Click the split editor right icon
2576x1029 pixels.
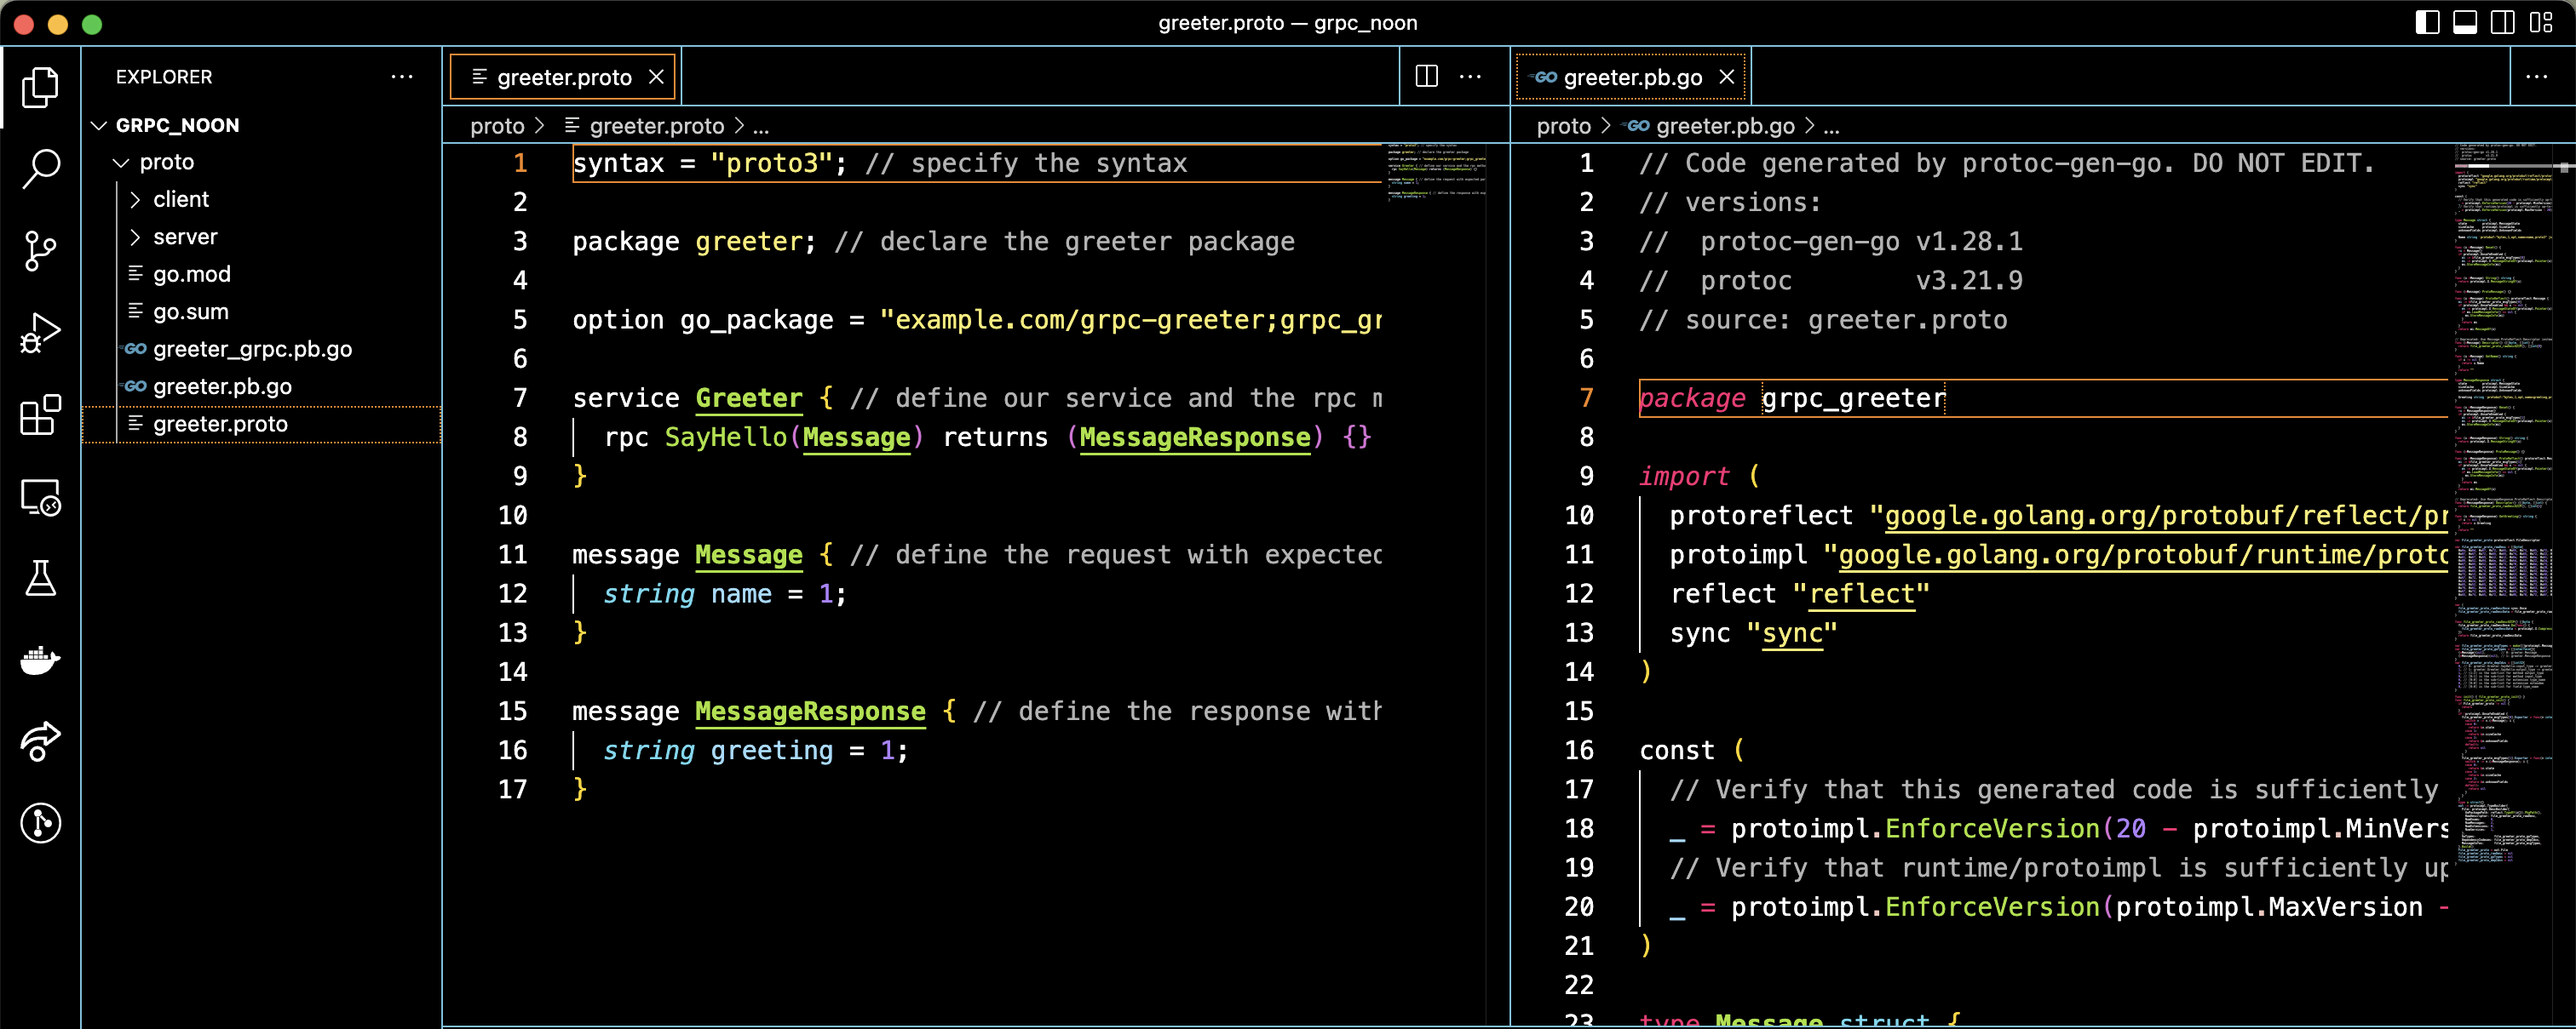pyautogui.click(x=1427, y=77)
